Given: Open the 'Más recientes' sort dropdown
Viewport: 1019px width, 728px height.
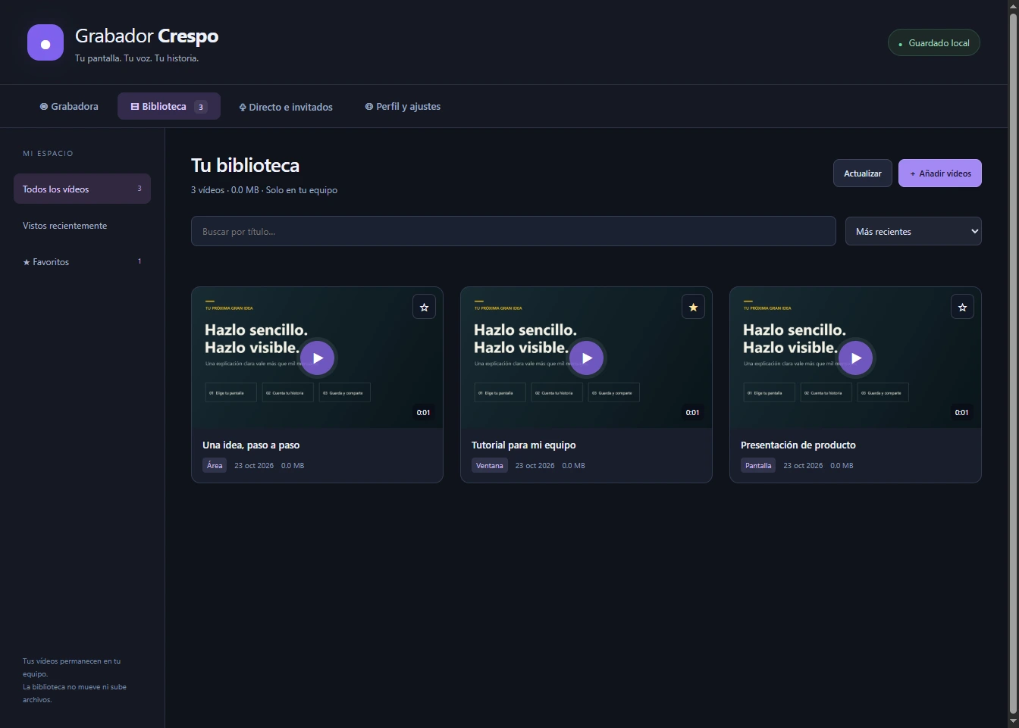Looking at the screenshot, I should 914,231.
